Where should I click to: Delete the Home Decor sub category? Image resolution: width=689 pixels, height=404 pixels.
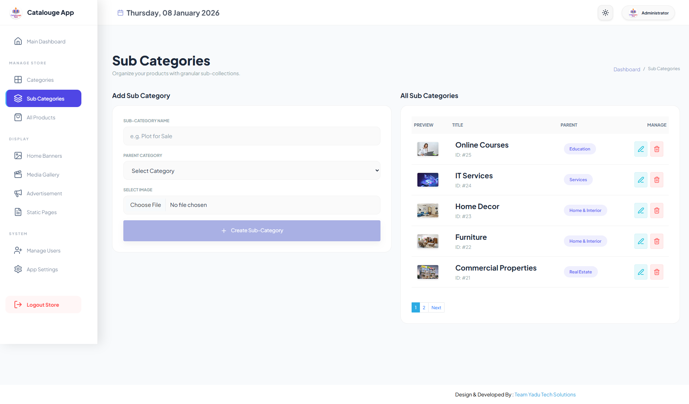click(657, 210)
